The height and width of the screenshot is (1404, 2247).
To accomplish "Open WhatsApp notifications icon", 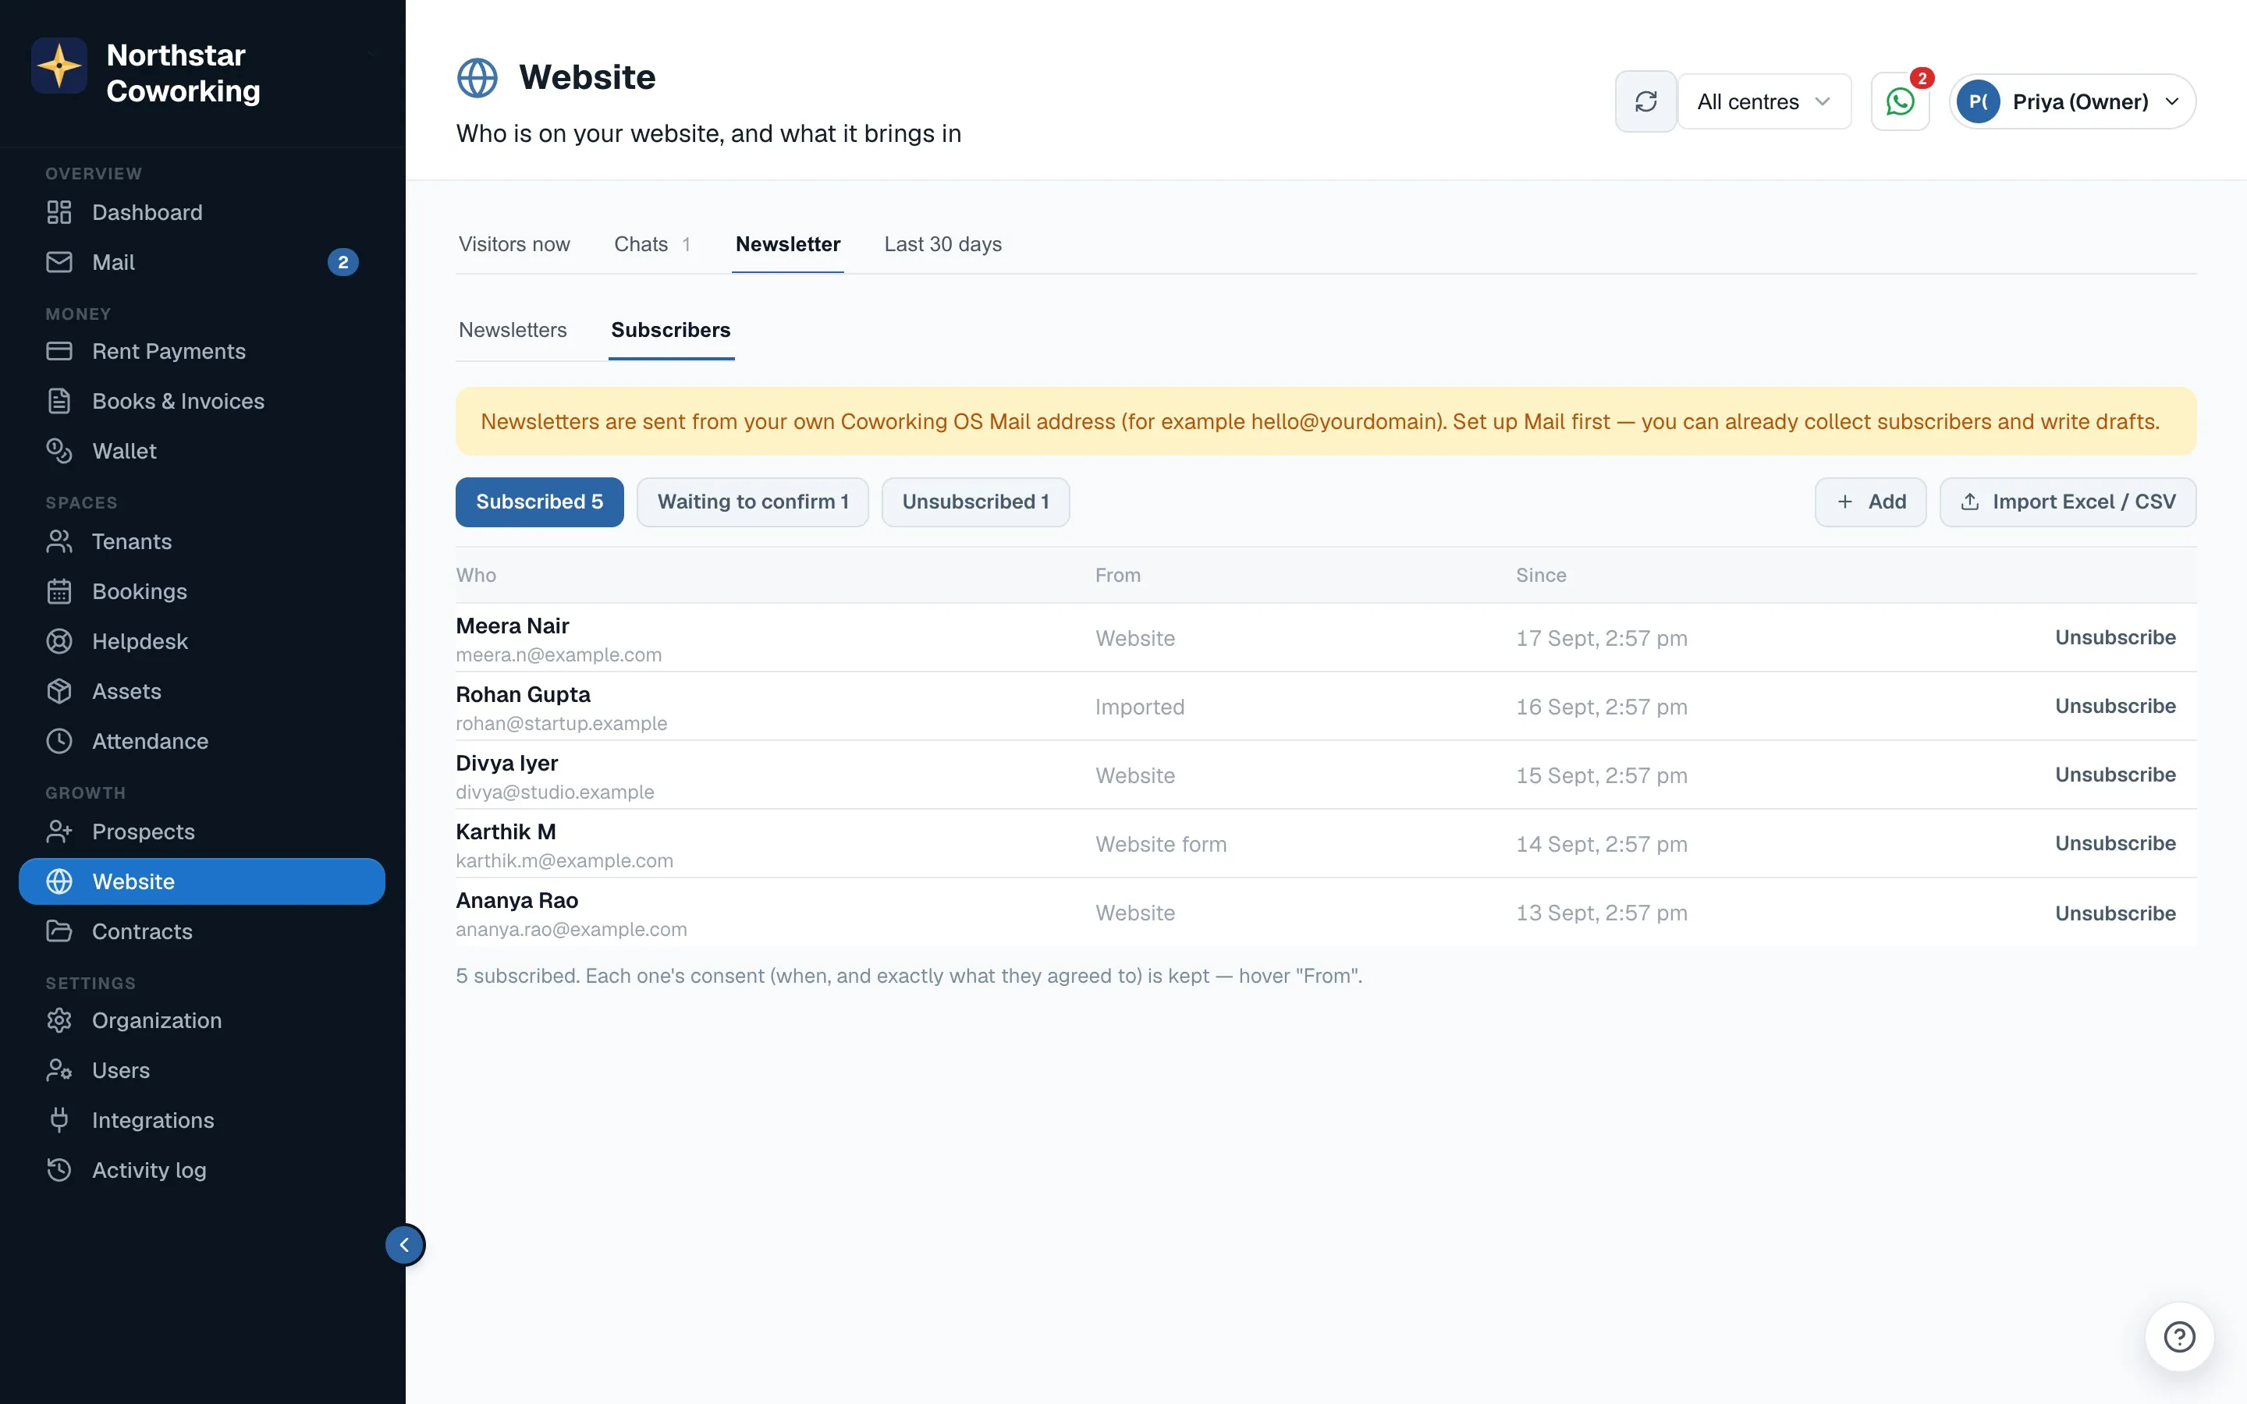I will coord(1900,101).
